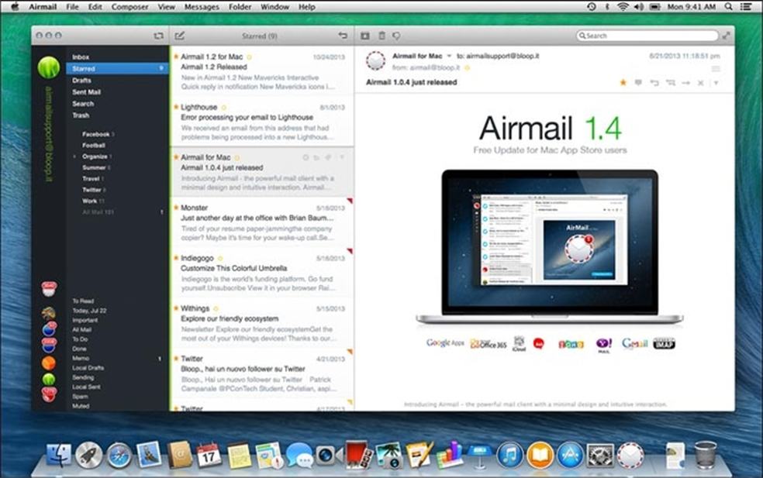Image resolution: width=763 pixels, height=478 pixels.
Task: Star the Monster message
Action: coord(177,207)
